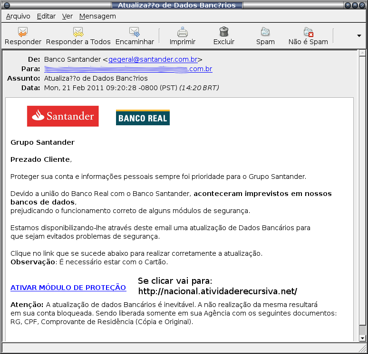The image size is (368, 354).
Task: Open the Arquivo menu
Action: click(18, 16)
